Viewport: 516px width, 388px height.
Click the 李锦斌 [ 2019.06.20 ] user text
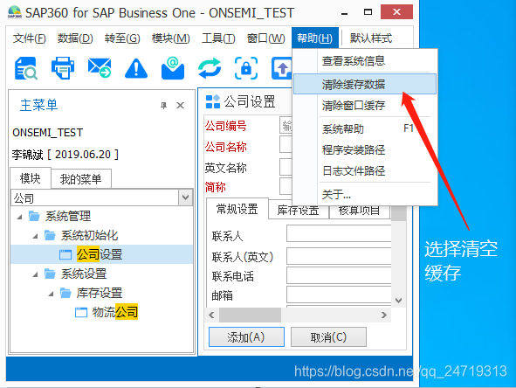(x=65, y=154)
